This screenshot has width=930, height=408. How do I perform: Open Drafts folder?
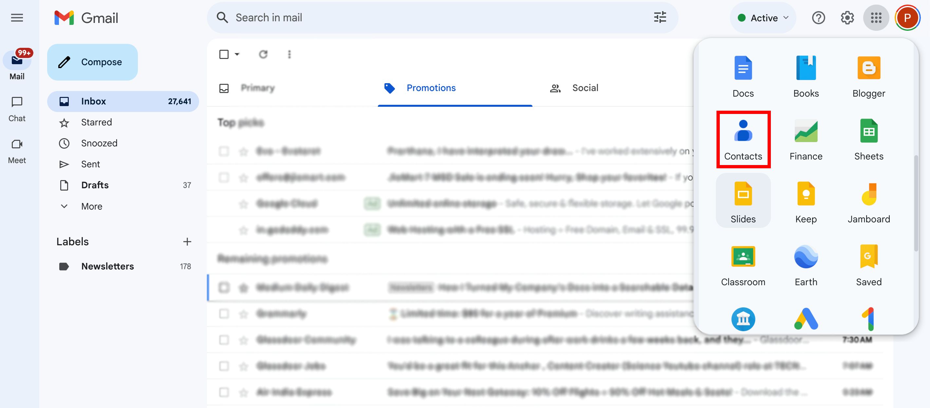click(123, 185)
